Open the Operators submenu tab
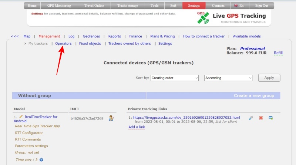 tap(63, 44)
